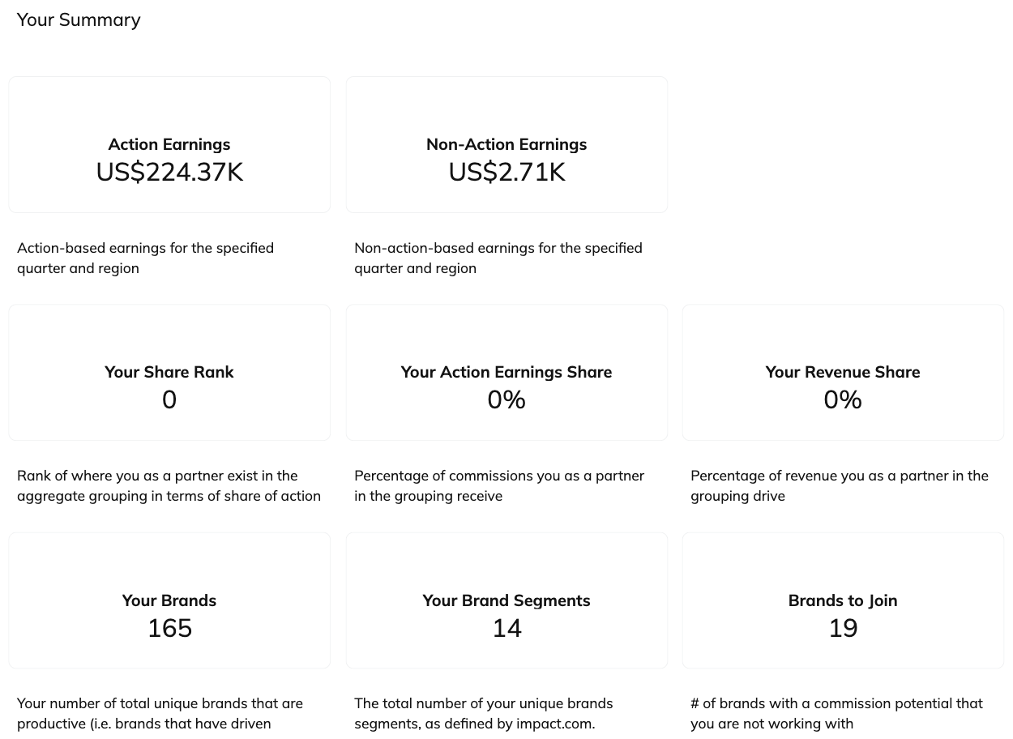Select the Your Revenue Share card title
The height and width of the screenshot is (739, 1013).
click(x=843, y=372)
